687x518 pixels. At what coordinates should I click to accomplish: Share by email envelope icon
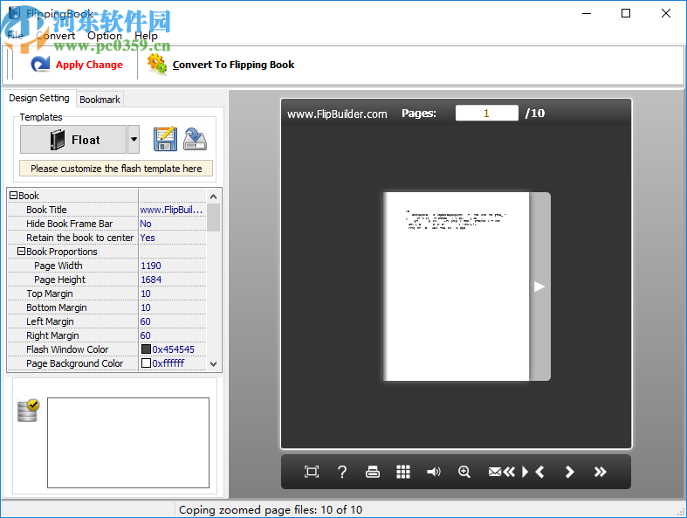[x=495, y=472]
